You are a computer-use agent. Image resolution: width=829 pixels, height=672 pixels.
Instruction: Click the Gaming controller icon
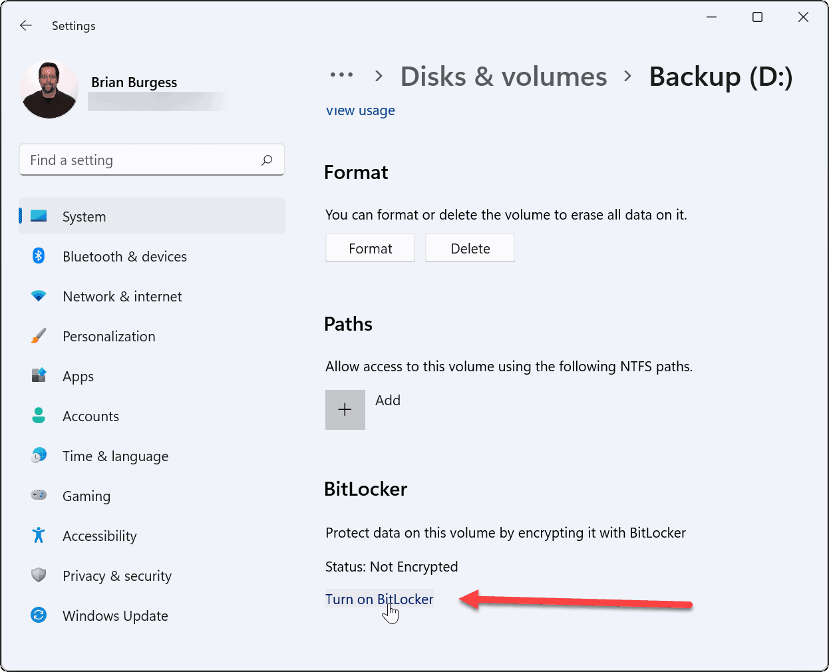pyautogui.click(x=38, y=496)
